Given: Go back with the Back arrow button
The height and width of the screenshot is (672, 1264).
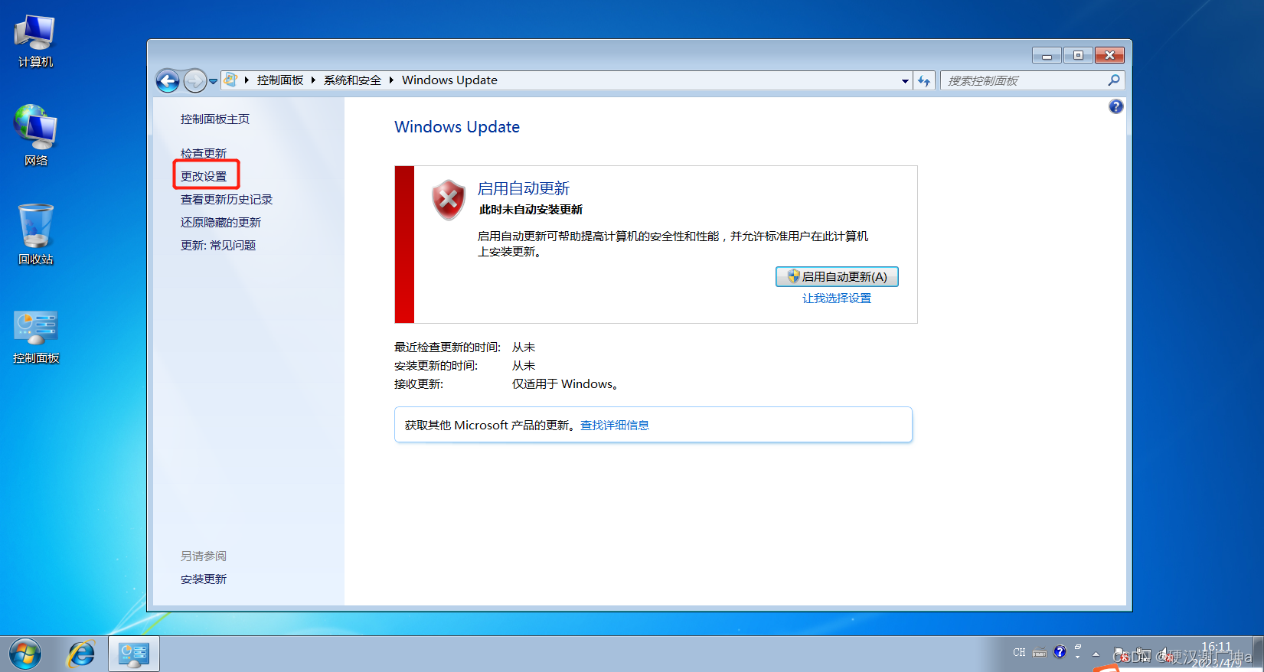Looking at the screenshot, I should (x=168, y=80).
